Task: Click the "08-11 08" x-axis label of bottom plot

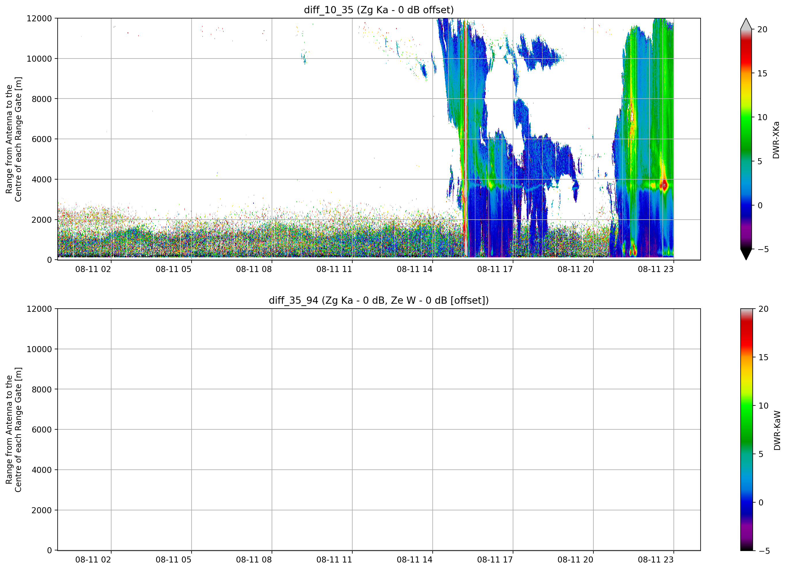Action: 254,560
